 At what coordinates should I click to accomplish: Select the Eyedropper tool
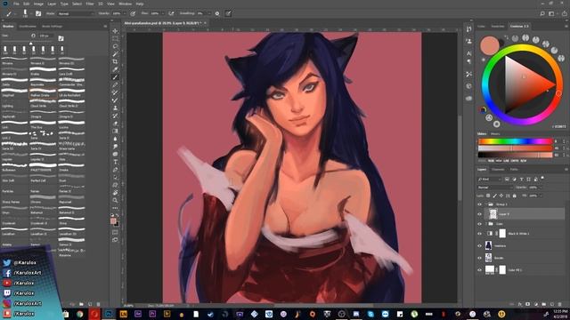tap(115, 69)
